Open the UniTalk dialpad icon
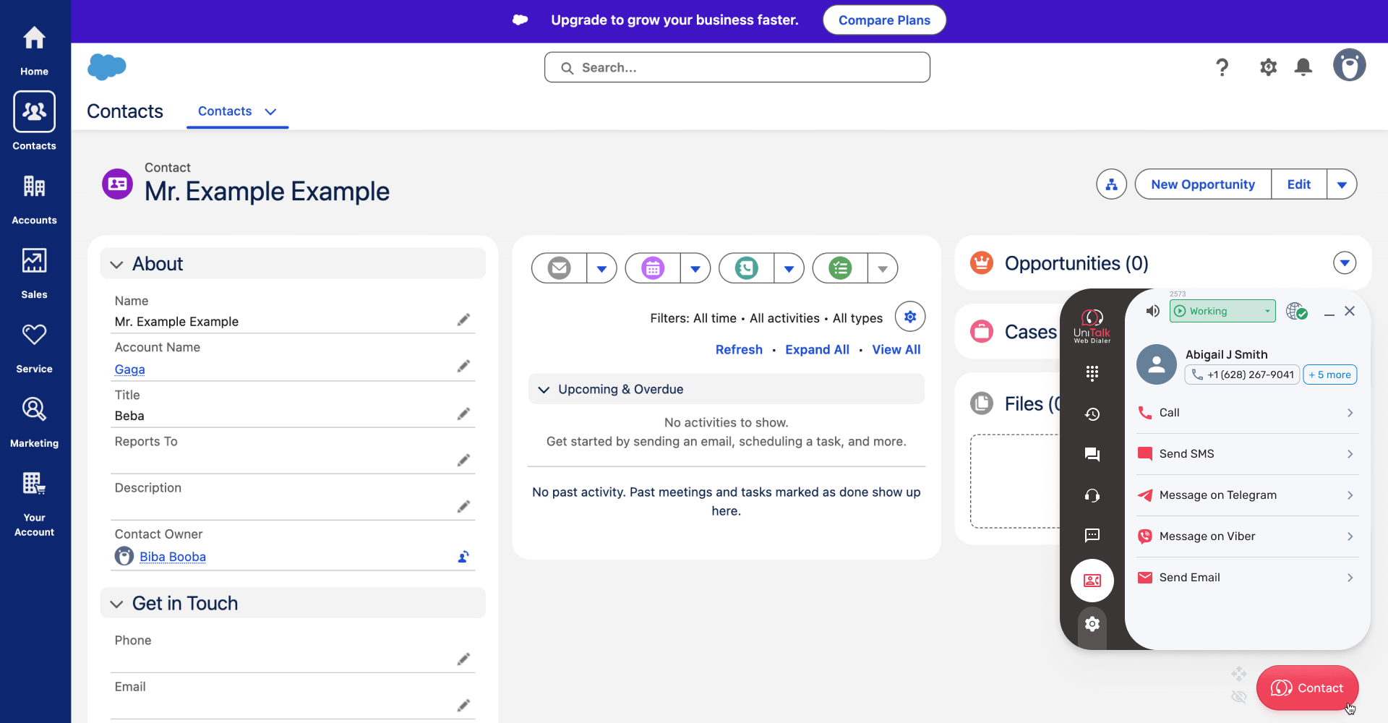The image size is (1388, 723). 1092,373
